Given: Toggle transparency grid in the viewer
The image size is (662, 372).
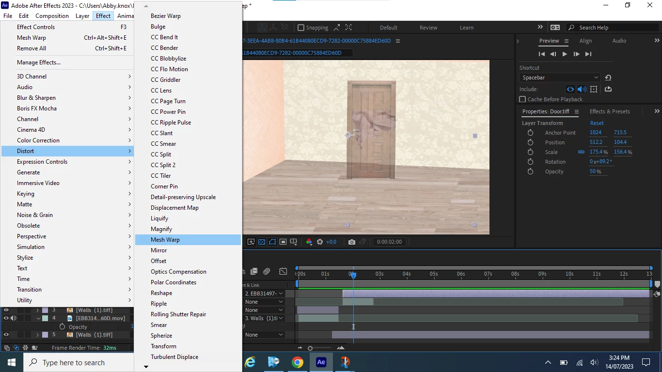Looking at the screenshot, I should (x=262, y=242).
